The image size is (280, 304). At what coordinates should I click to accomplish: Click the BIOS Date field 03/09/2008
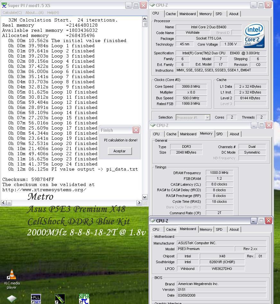(222, 295)
